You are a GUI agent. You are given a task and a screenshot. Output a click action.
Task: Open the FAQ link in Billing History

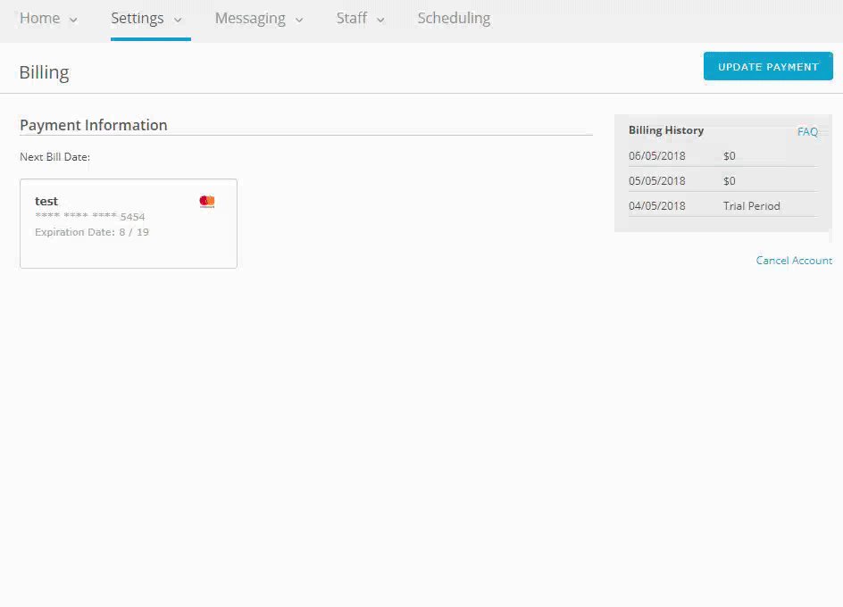(807, 131)
